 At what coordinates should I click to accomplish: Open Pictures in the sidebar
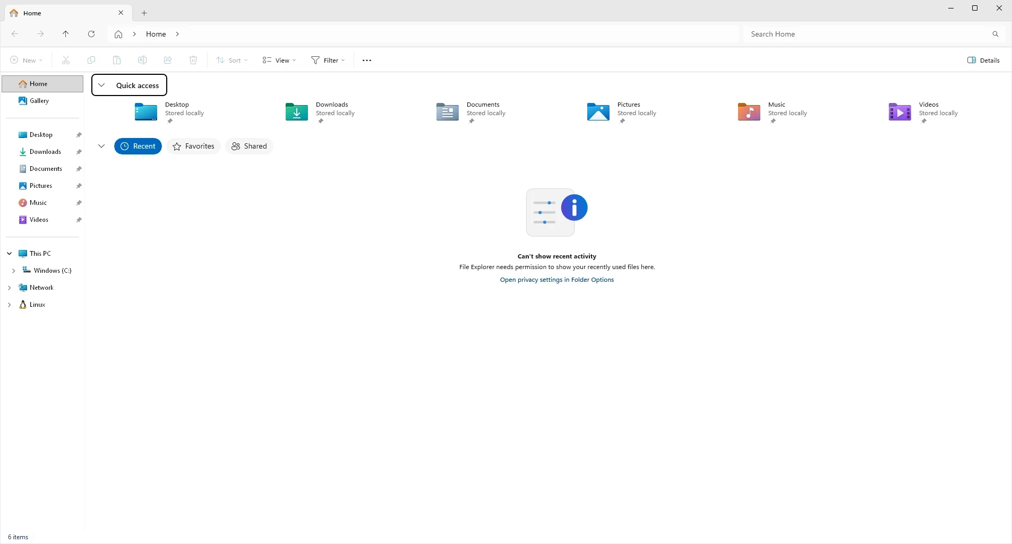(x=41, y=186)
